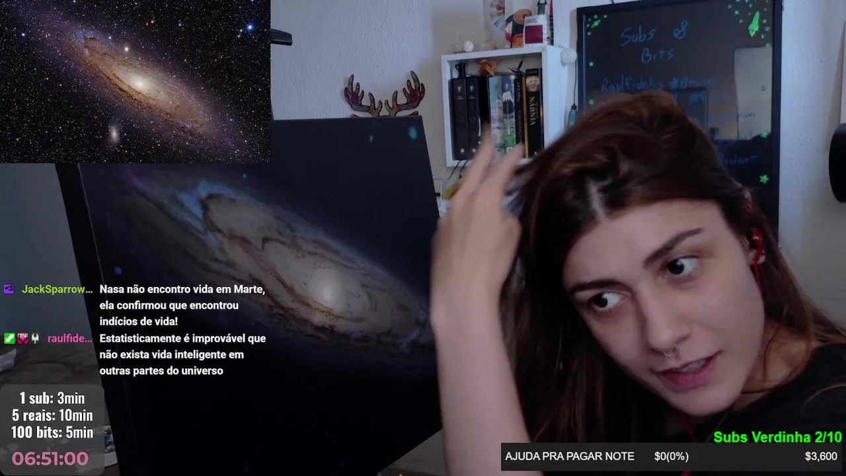Click the '5 reais: 10min' line
The width and height of the screenshot is (846, 476).
[52, 415]
